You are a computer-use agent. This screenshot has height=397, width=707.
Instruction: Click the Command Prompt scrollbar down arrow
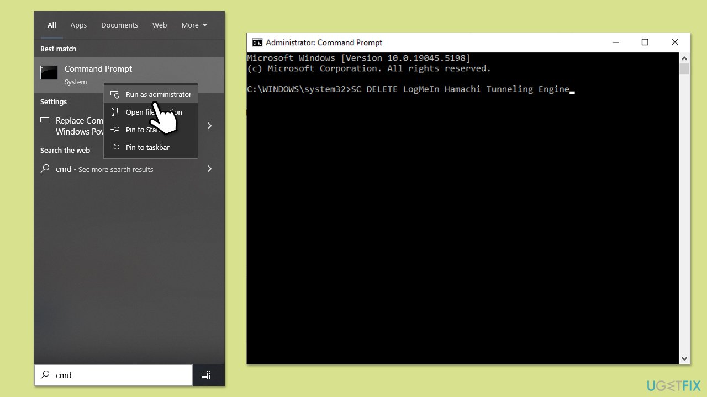[x=684, y=358]
